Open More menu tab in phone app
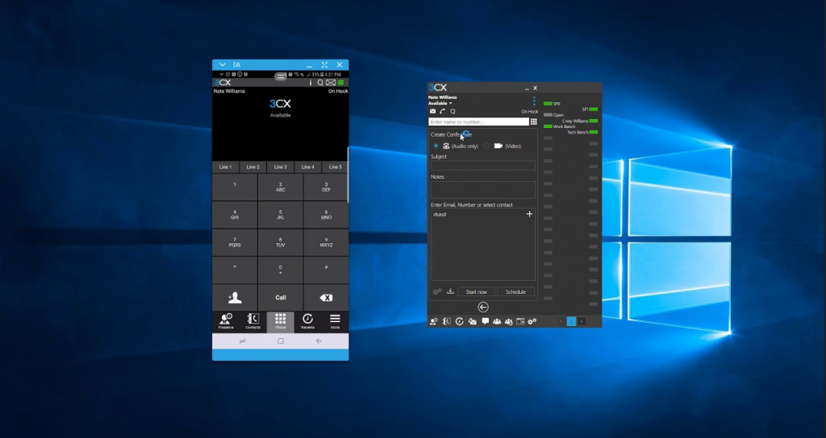 click(x=335, y=321)
